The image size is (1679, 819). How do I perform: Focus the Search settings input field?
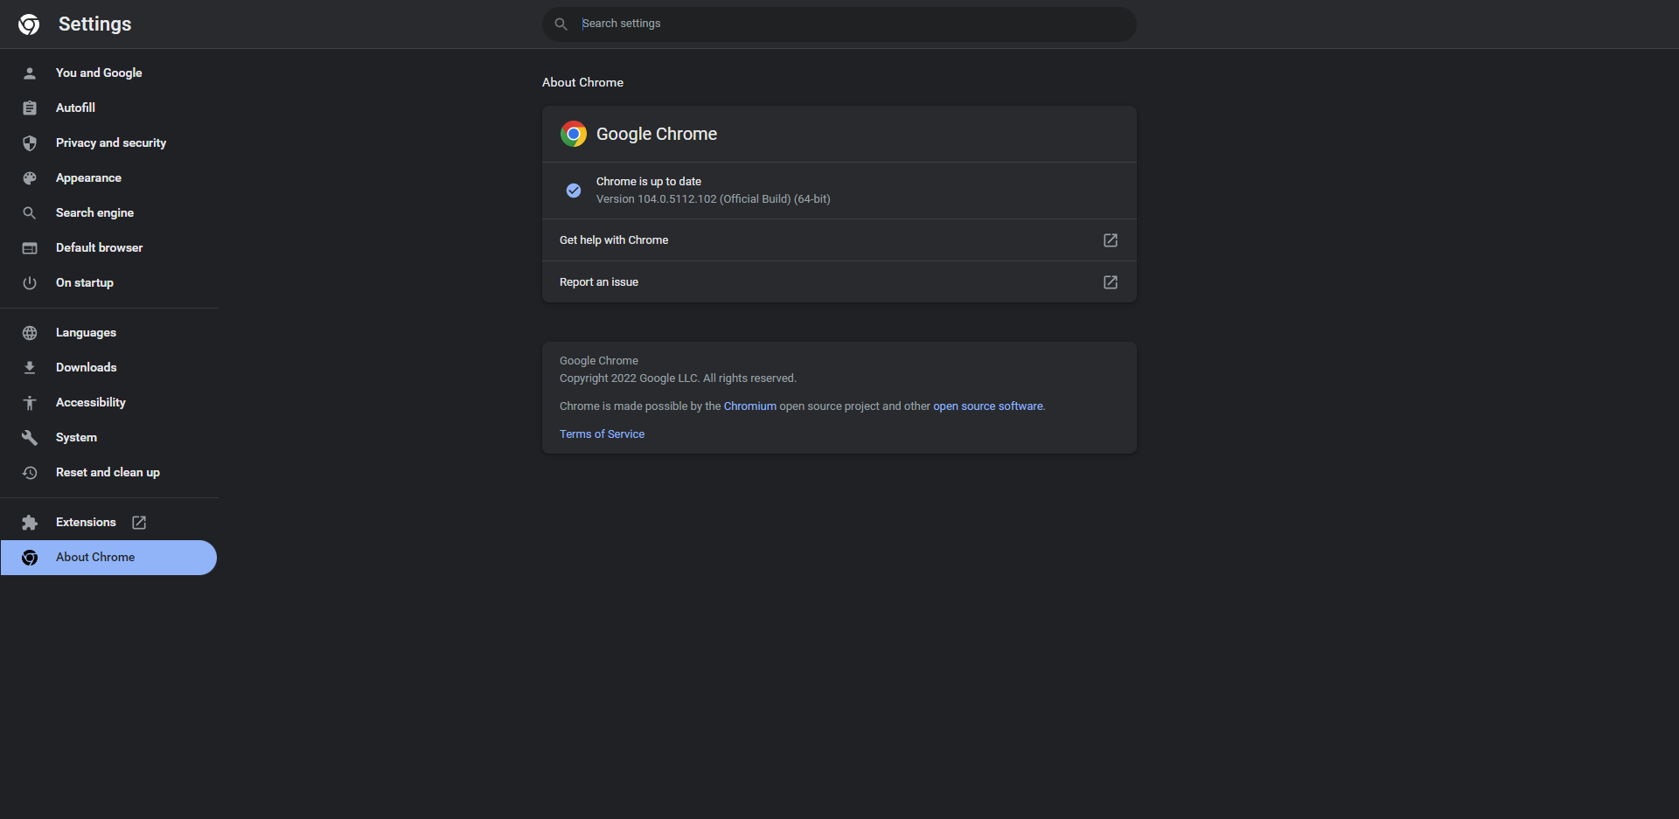pos(839,24)
